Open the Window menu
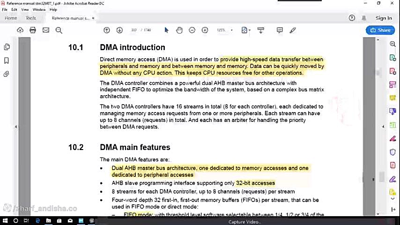 [39, 10]
